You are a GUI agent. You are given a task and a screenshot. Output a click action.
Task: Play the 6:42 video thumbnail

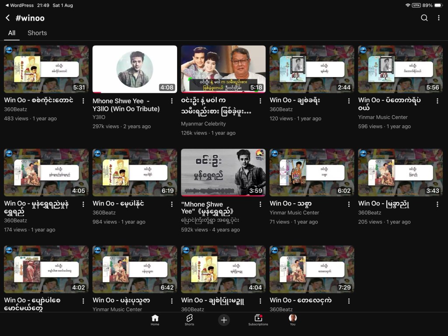pyautogui.click(x=135, y=269)
